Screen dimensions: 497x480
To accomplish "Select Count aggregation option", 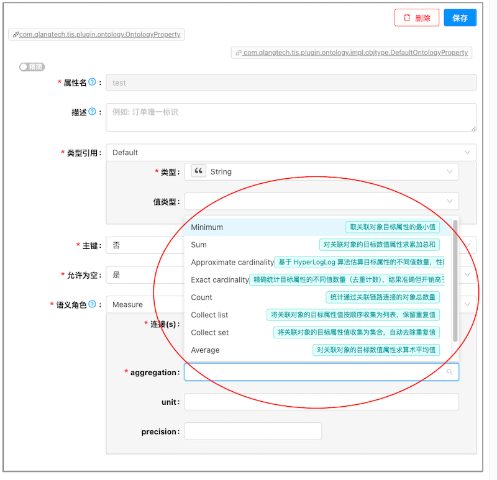I will [x=317, y=297].
